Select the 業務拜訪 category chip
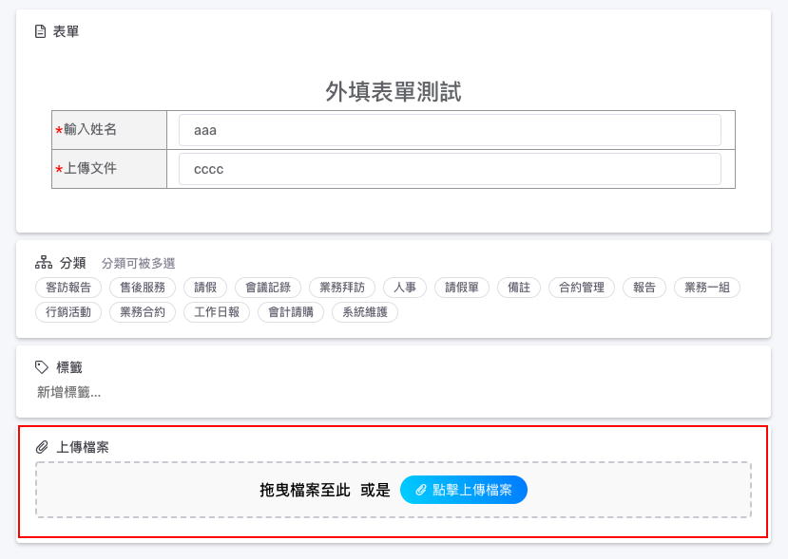The height and width of the screenshot is (559, 788). click(x=342, y=288)
